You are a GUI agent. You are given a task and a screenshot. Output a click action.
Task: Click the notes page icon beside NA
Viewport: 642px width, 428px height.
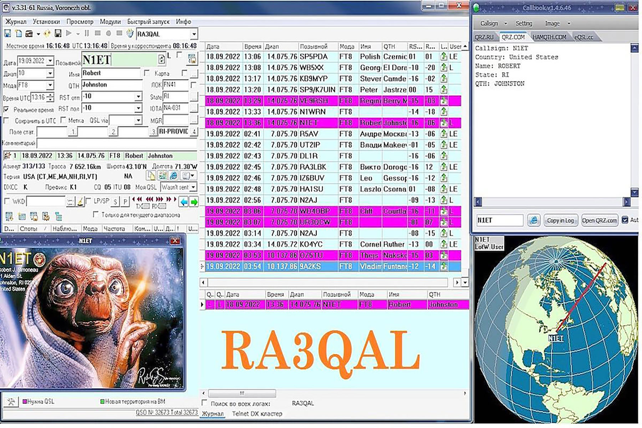coord(151,176)
